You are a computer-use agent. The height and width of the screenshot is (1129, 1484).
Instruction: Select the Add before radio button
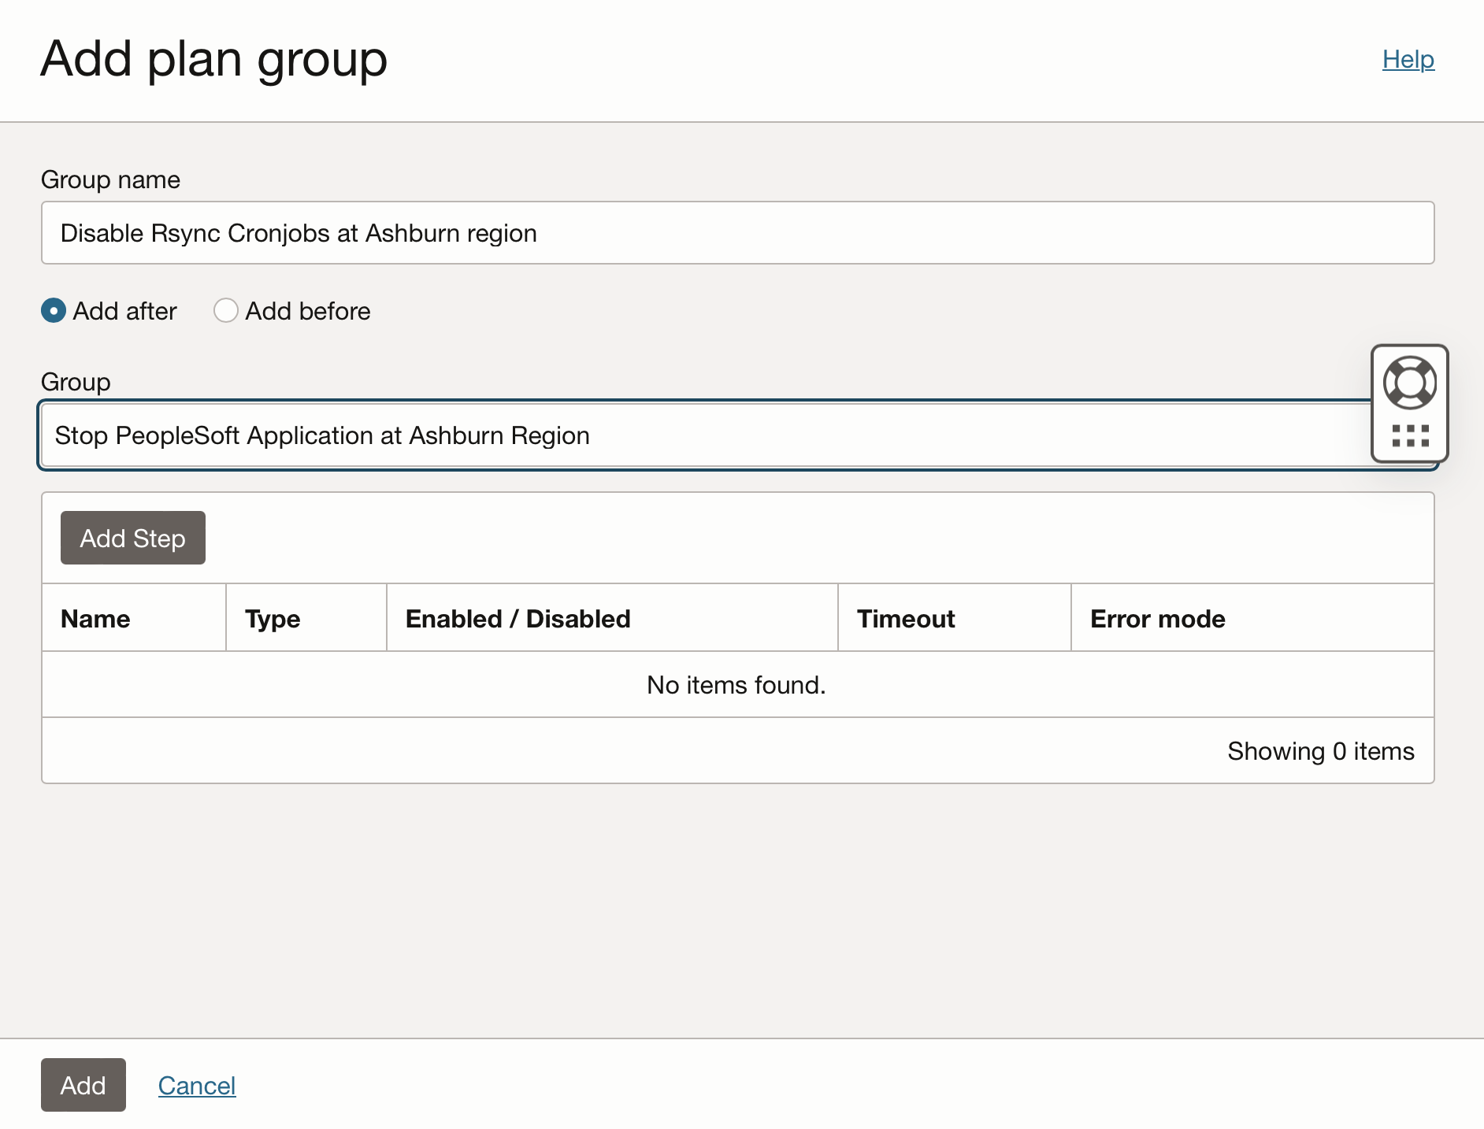[x=226, y=311]
